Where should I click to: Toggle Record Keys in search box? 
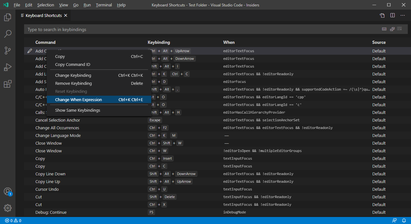384,29
